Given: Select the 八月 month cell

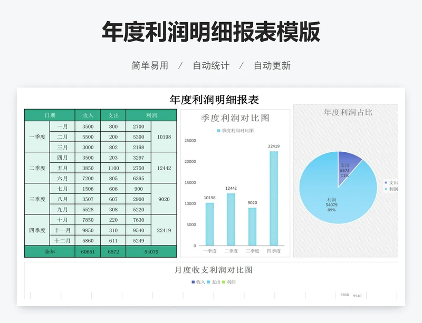Looking at the screenshot, I should [62, 199].
